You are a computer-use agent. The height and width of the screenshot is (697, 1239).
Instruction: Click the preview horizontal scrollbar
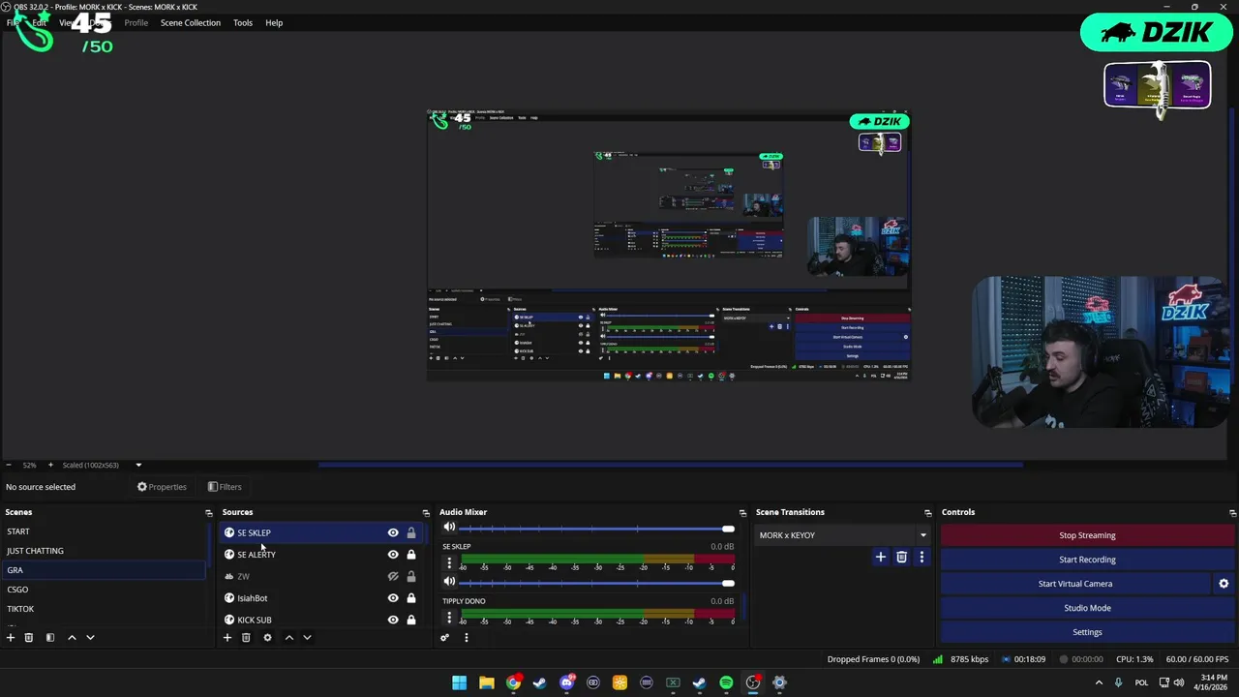point(671,465)
